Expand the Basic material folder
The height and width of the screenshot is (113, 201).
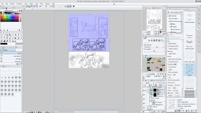[170, 24]
